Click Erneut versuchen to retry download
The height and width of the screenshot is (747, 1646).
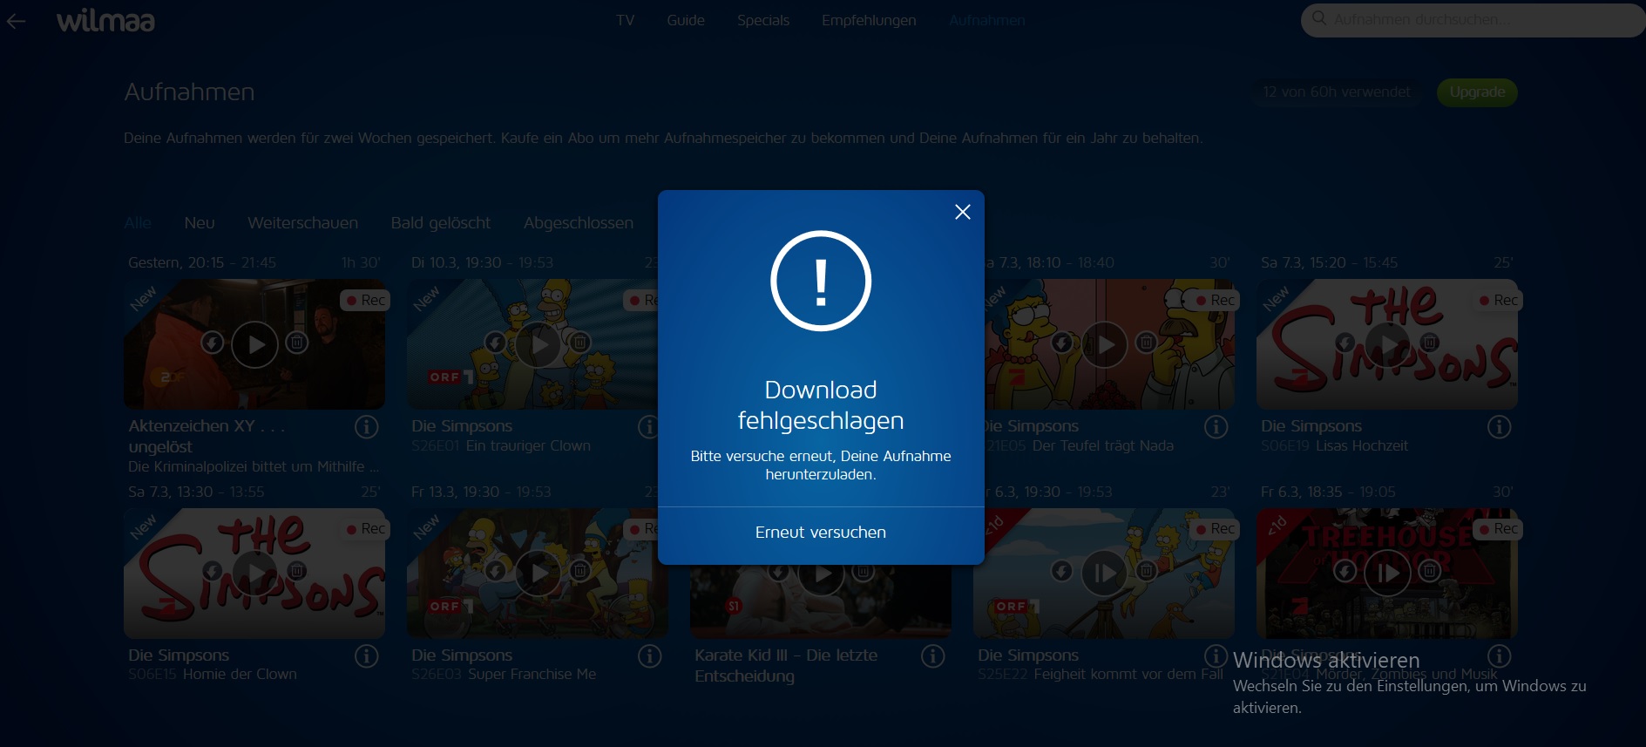[x=821, y=533]
